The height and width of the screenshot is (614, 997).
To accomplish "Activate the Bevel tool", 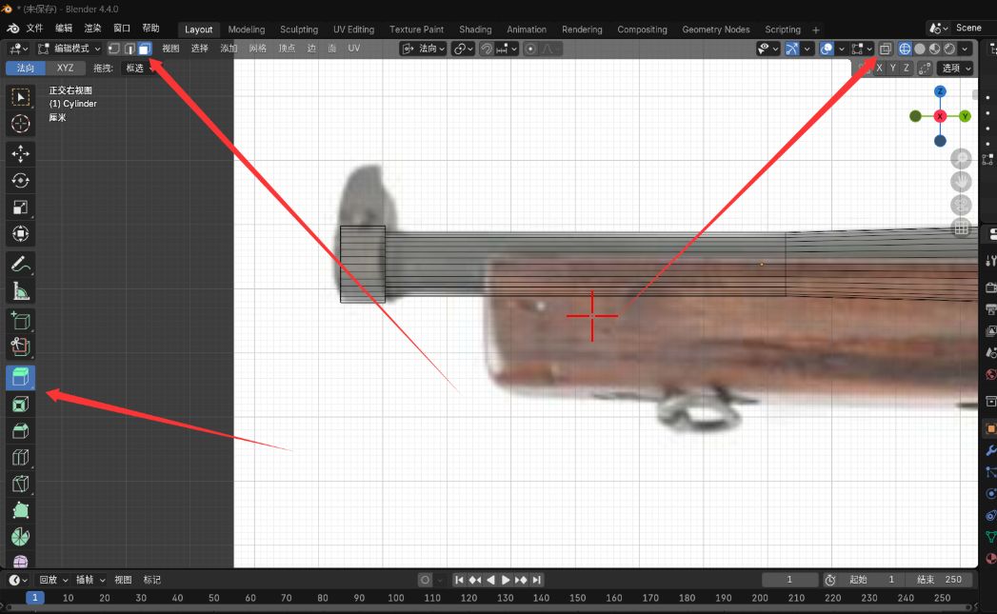I will (x=20, y=431).
